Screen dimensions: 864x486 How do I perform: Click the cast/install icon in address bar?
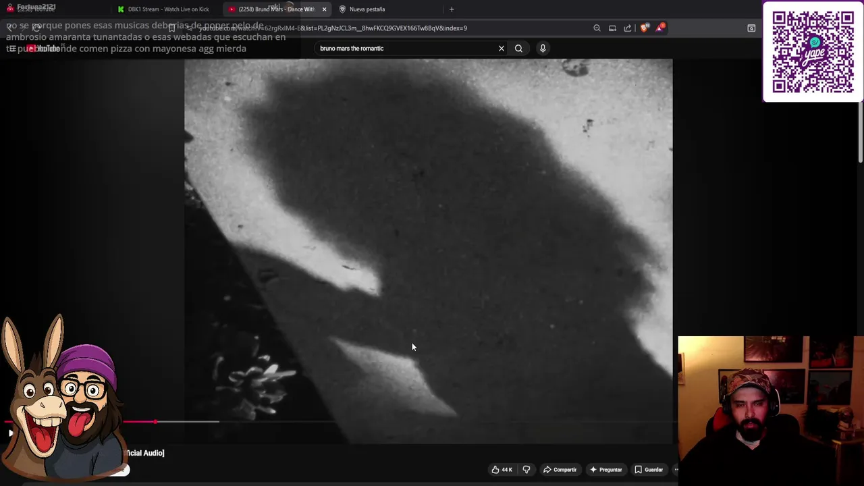click(x=612, y=28)
